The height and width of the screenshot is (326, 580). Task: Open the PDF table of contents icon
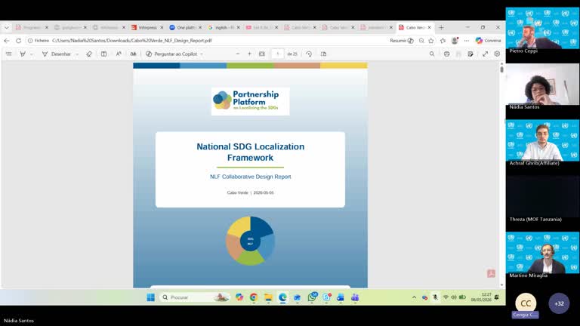[9, 54]
